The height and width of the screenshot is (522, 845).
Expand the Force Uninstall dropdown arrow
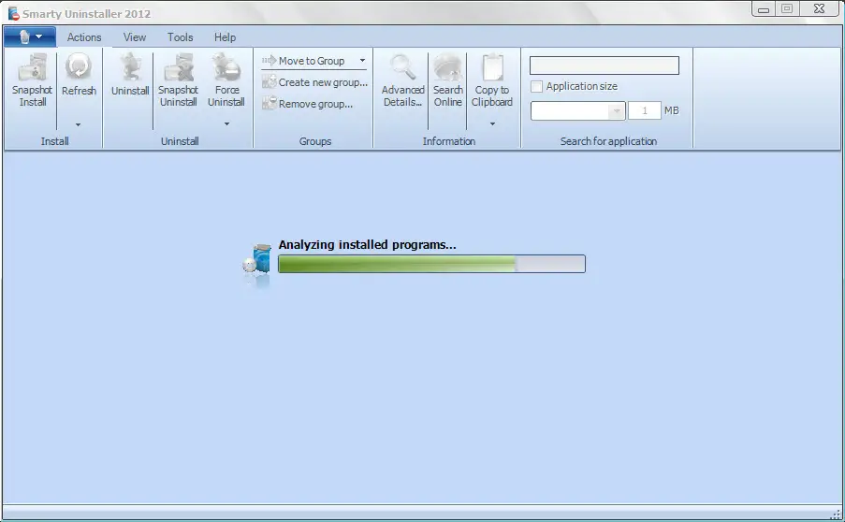point(226,123)
